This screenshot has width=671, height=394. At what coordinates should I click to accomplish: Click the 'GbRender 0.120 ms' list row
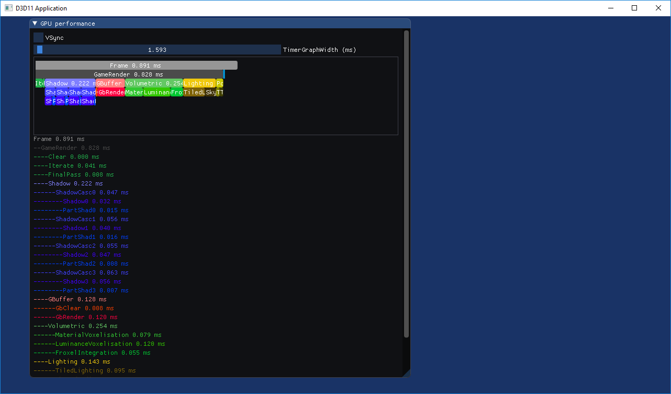[75, 317]
